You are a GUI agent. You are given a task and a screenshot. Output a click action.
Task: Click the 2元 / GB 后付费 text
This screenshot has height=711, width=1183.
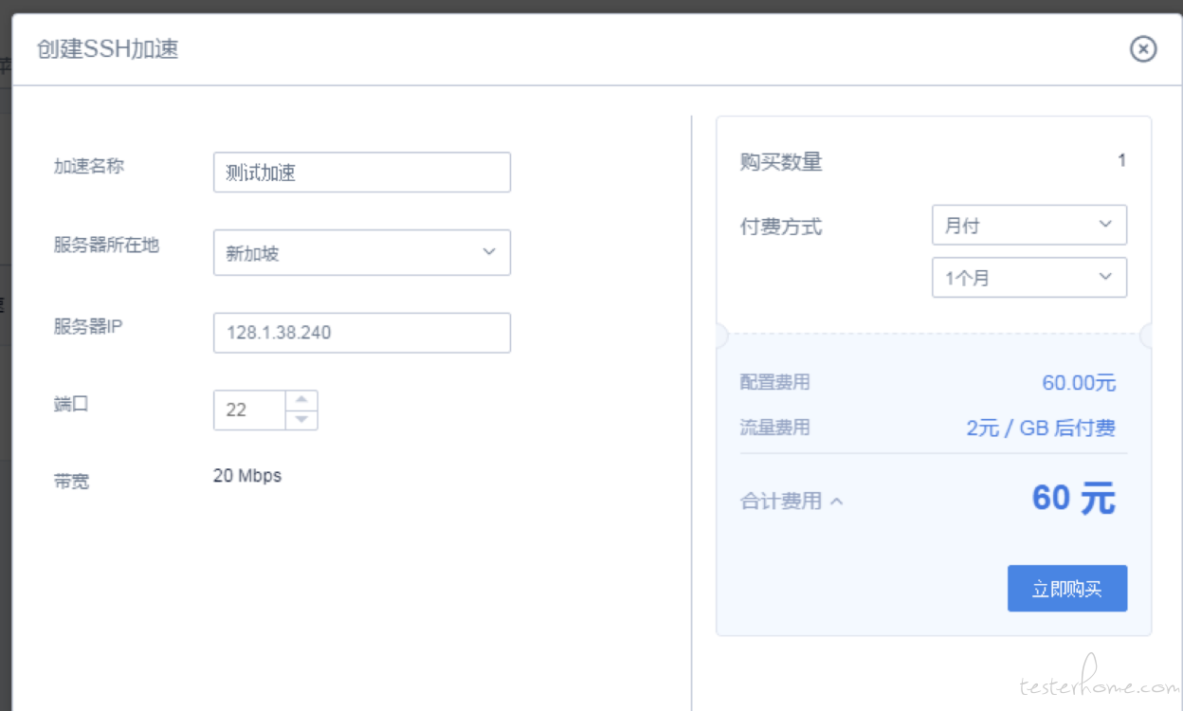[1041, 428]
